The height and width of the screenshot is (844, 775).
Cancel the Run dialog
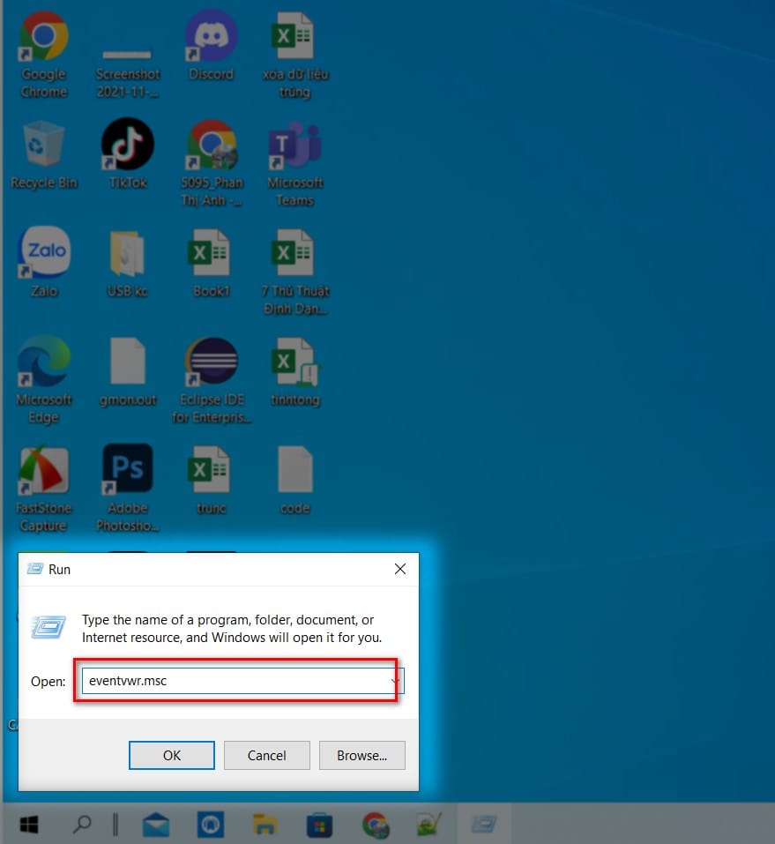[x=267, y=755]
